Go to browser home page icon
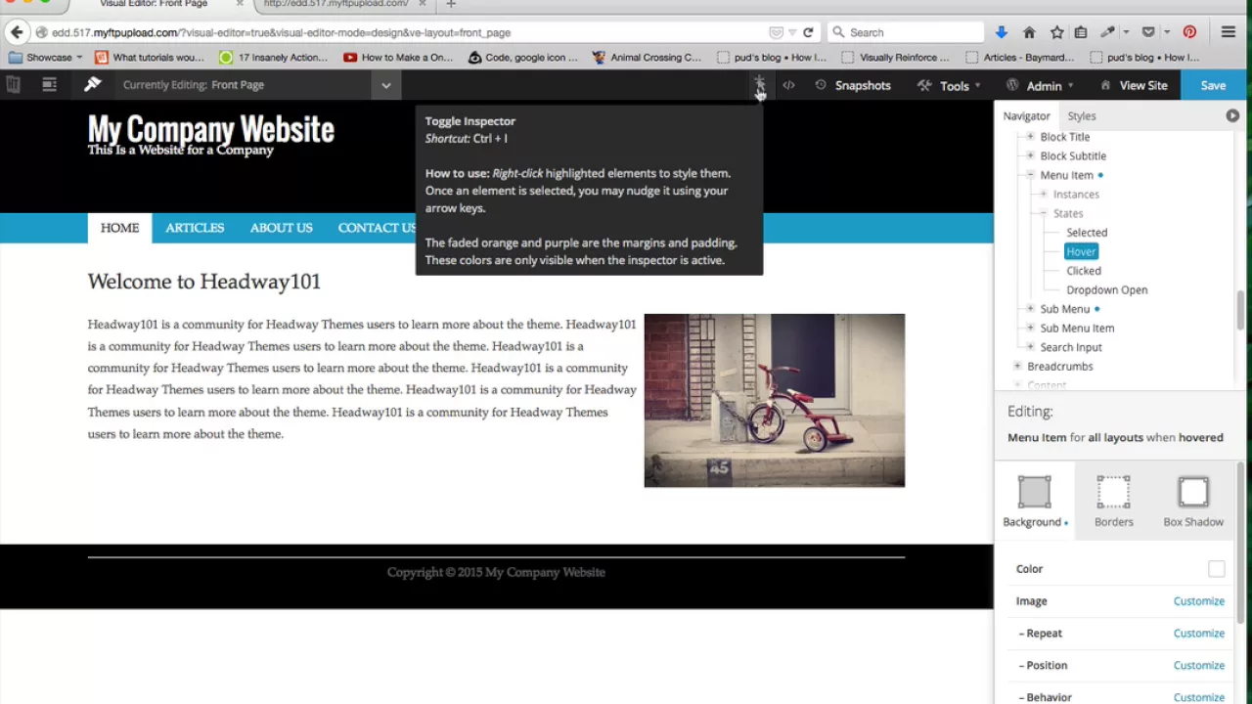 click(1029, 32)
